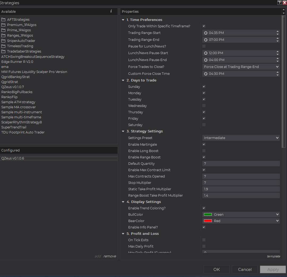Click the green BullColor swatch
This screenshot has height=277, width=287.
(208, 215)
